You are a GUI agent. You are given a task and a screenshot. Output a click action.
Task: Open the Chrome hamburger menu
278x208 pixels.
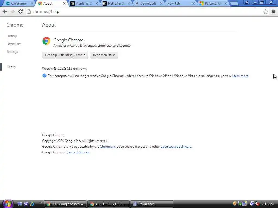pos(273,12)
